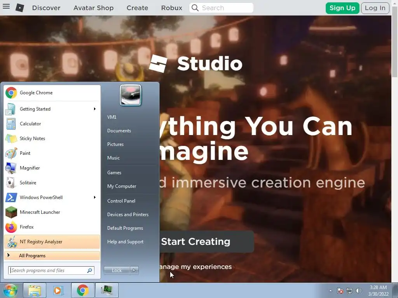Open File Explorer from the taskbar
The image size is (398, 298).
pyautogui.click(x=35, y=290)
